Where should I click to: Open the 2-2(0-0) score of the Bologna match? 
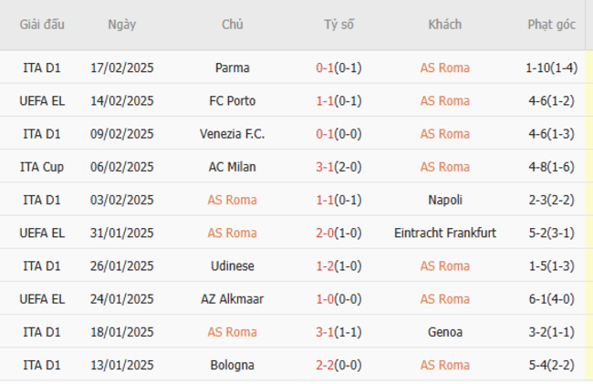coord(338,366)
